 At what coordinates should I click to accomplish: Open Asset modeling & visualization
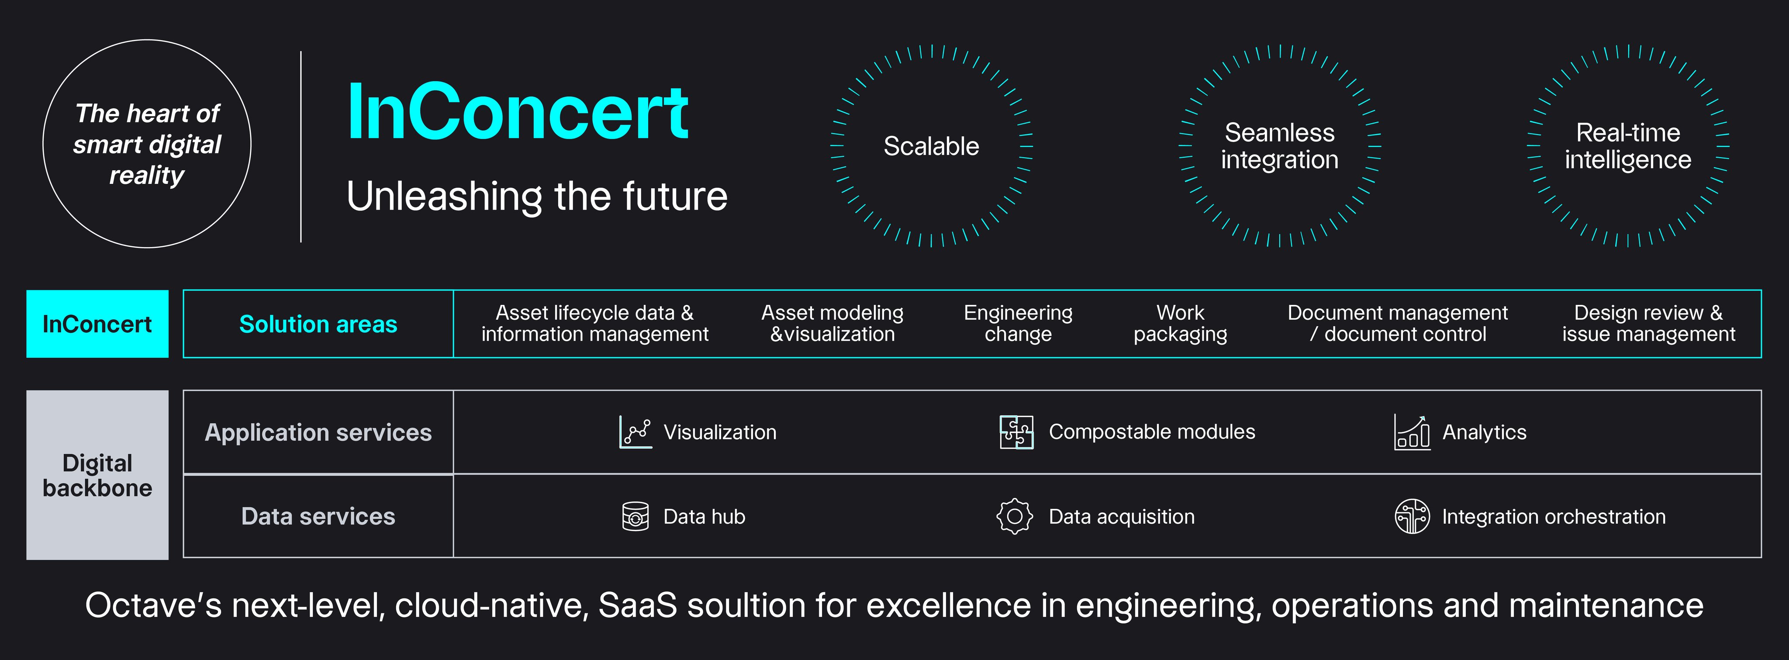(832, 324)
